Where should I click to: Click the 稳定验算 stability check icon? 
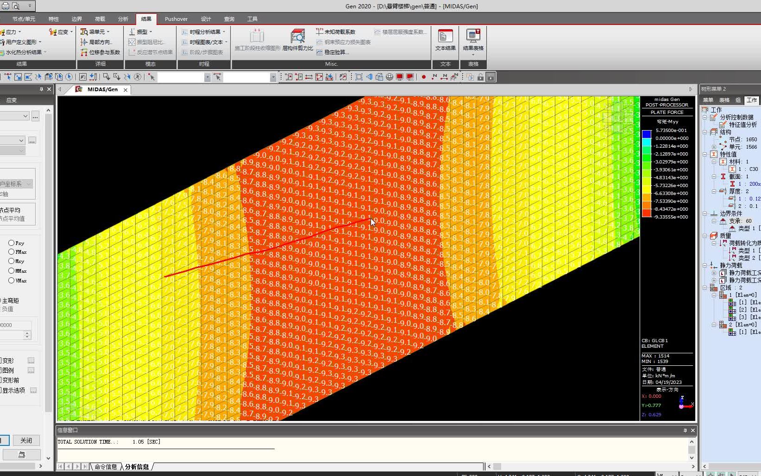click(319, 52)
